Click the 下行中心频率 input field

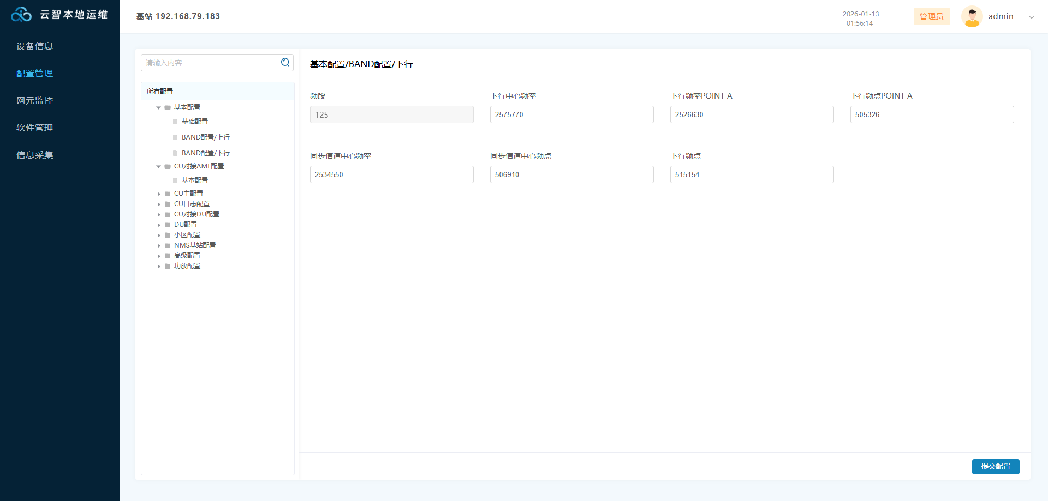[x=571, y=114]
